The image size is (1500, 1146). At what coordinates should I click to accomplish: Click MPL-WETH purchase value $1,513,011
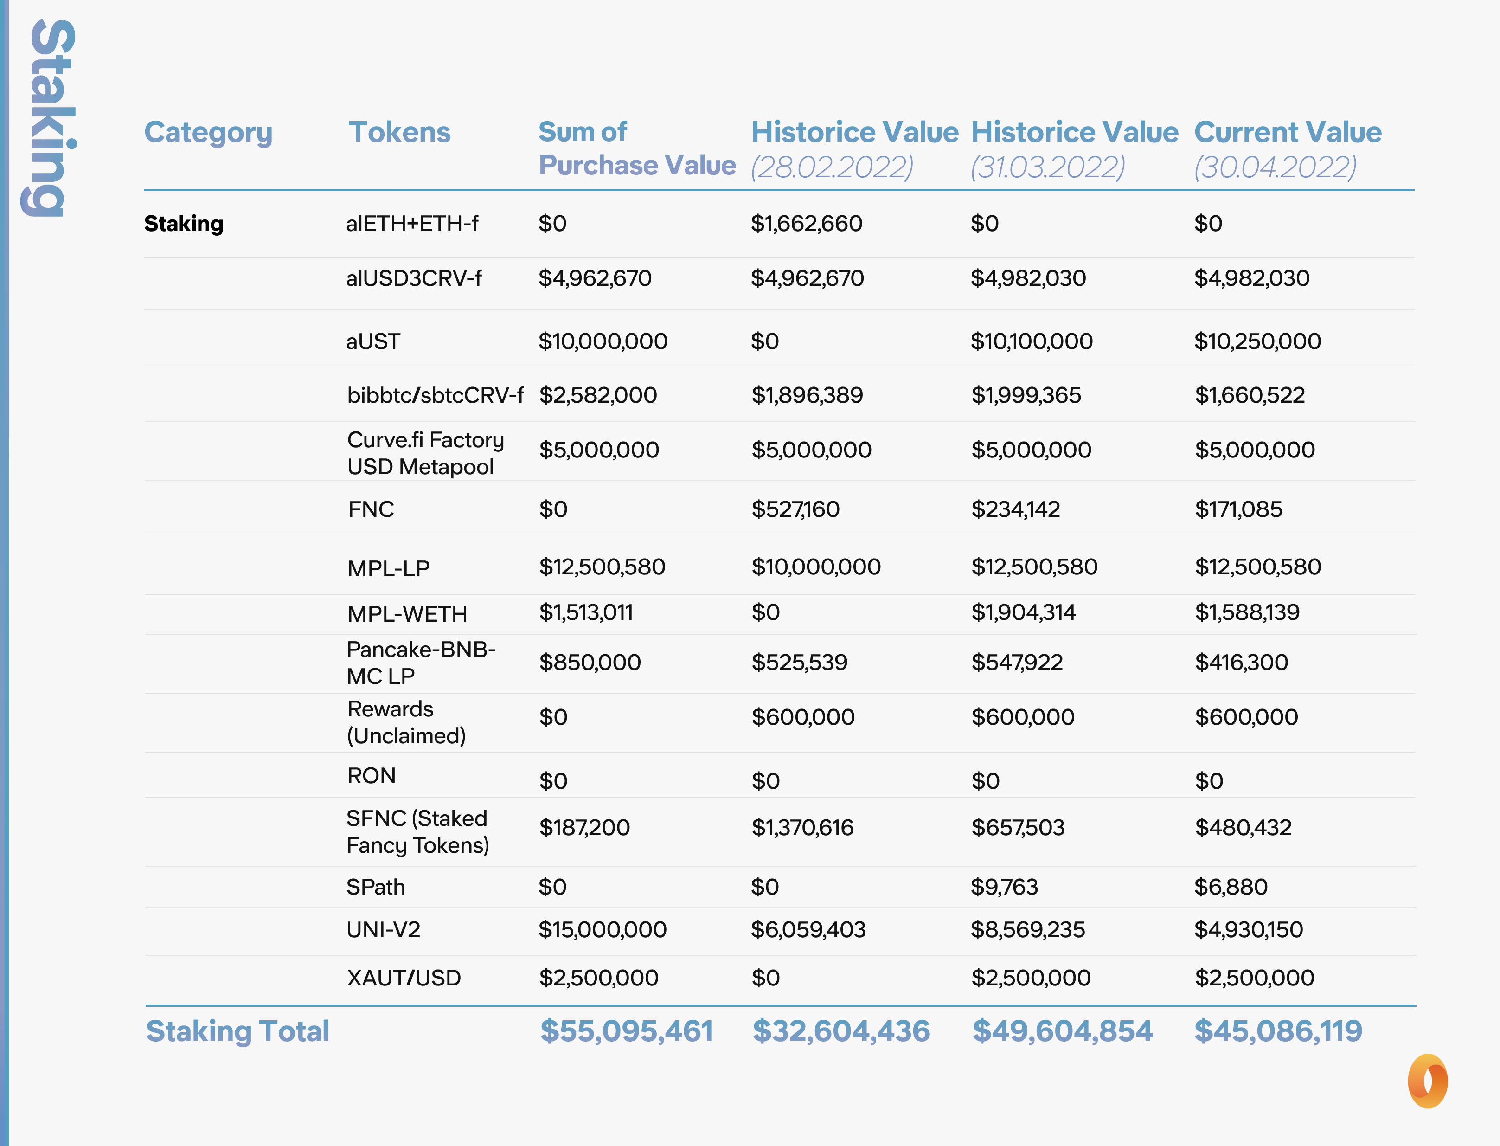[586, 612]
